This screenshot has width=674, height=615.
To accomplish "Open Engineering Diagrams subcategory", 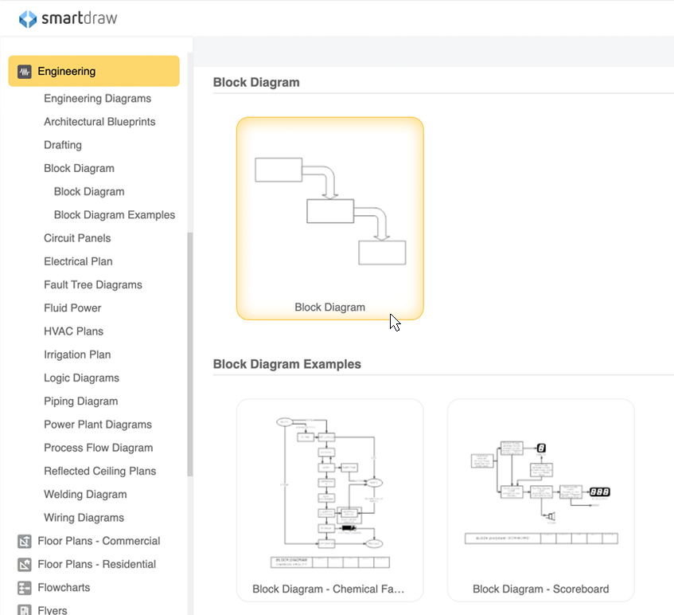I will (x=98, y=99).
